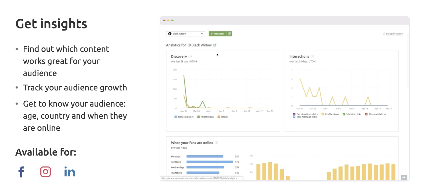Toggle the Text message clicks legend checkbox
The width and height of the screenshot is (438, 193).
pyautogui.click(x=294, y=117)
